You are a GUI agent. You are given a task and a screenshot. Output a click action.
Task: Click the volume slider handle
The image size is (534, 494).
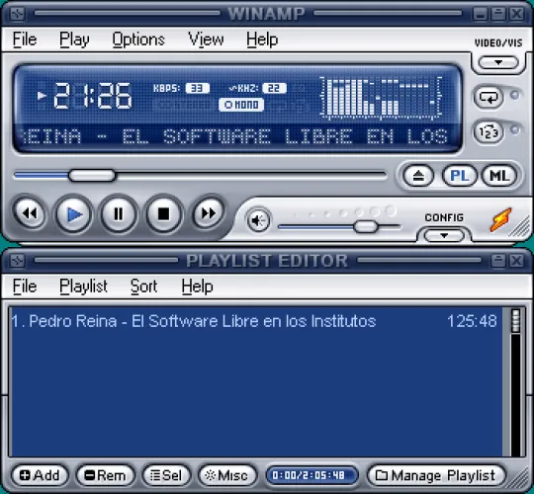(x=366, y=226)
